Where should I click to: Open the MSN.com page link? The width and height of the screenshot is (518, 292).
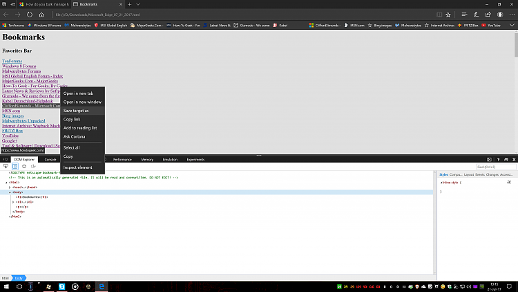click(11, 111)
